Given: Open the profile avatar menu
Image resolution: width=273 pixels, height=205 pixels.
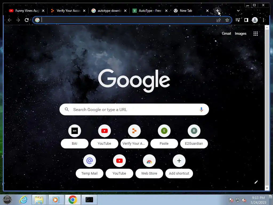Looking at the screenshot, I should click(x=255, y=20).
